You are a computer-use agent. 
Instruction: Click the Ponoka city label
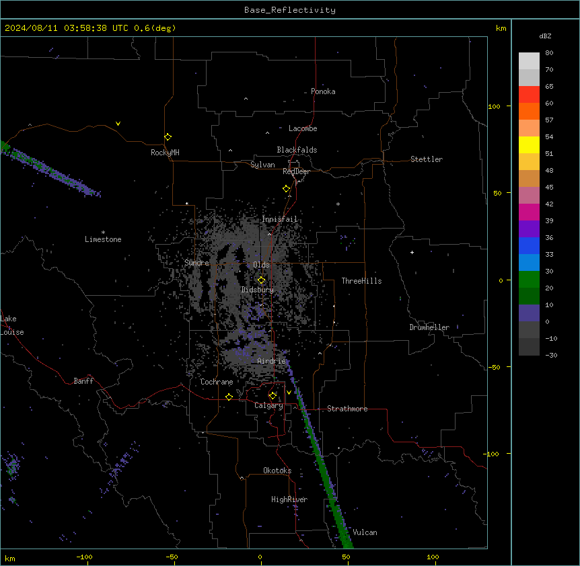323,91
